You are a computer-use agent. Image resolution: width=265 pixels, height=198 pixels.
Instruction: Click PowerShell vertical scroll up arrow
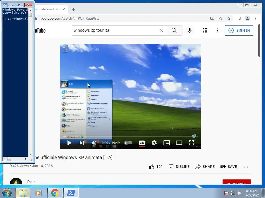pyautogui.click(x=30, y=10)
